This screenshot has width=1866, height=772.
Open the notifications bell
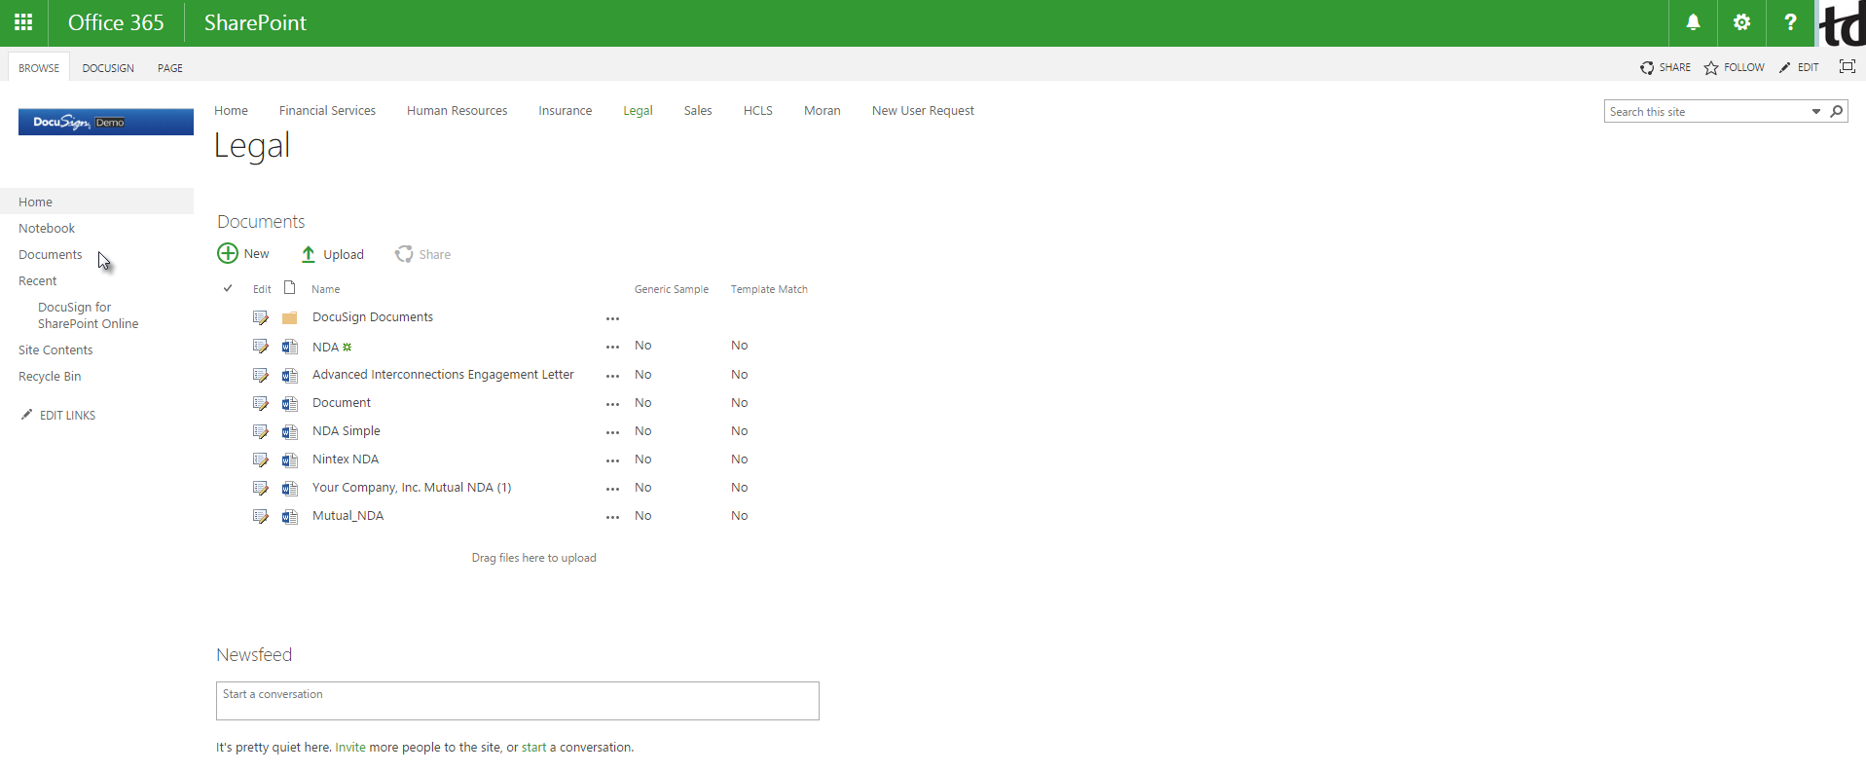[x=1693, y=22]
